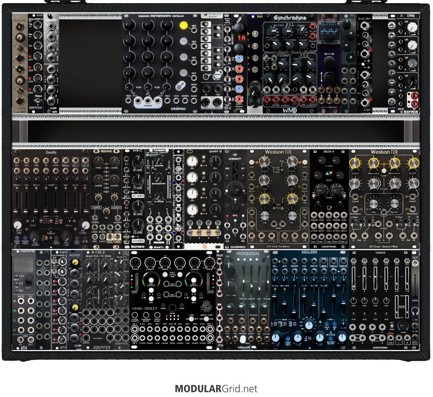Screen dimensions: 433x397
Task: Select the Quart module
Action: [204, 198]
